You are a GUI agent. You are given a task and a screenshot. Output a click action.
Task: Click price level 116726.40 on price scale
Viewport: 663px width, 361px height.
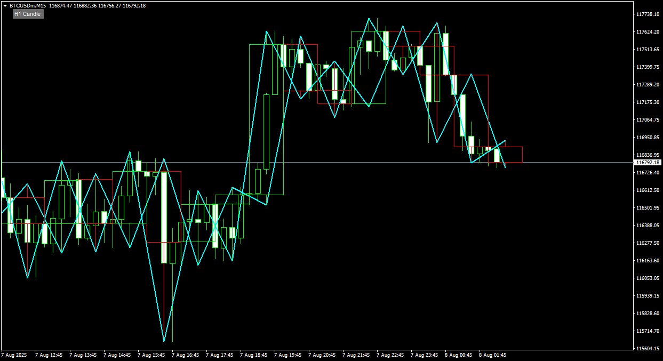pyautogui.click(x=647, y=173)
